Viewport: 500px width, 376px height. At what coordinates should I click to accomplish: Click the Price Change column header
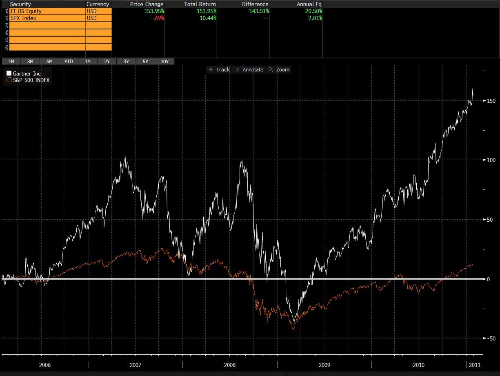point(147,4)
